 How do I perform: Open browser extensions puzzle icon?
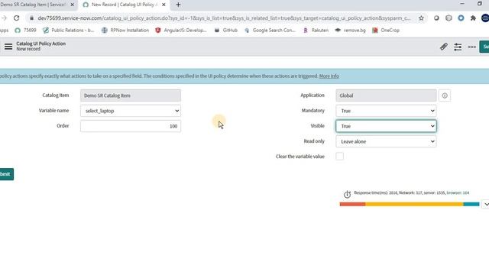pos(473,18)
